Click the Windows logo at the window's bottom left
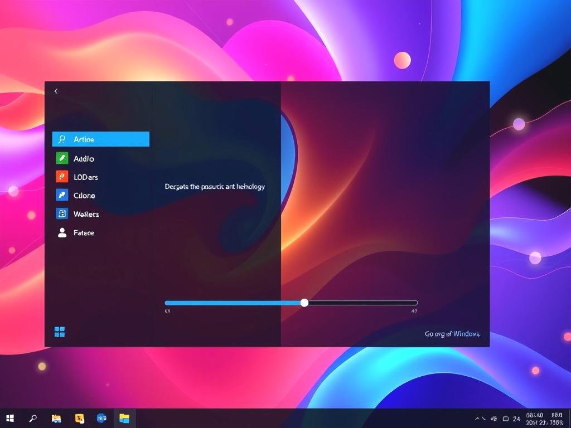 coord(60,332)
